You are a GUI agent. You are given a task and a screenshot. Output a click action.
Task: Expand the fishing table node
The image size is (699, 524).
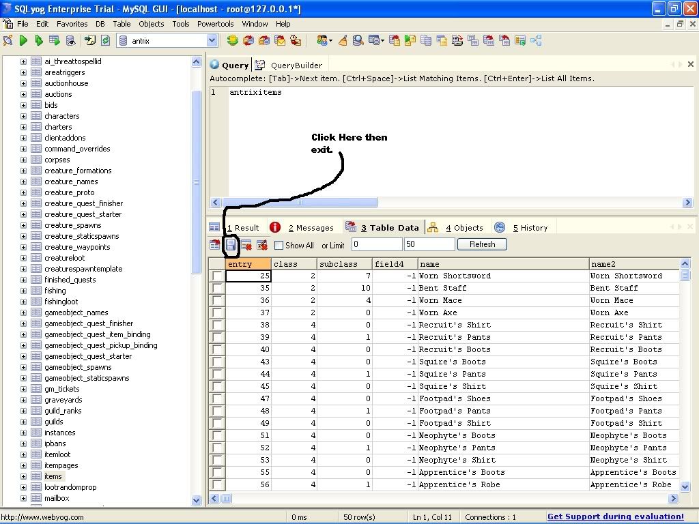pos(23,291)
